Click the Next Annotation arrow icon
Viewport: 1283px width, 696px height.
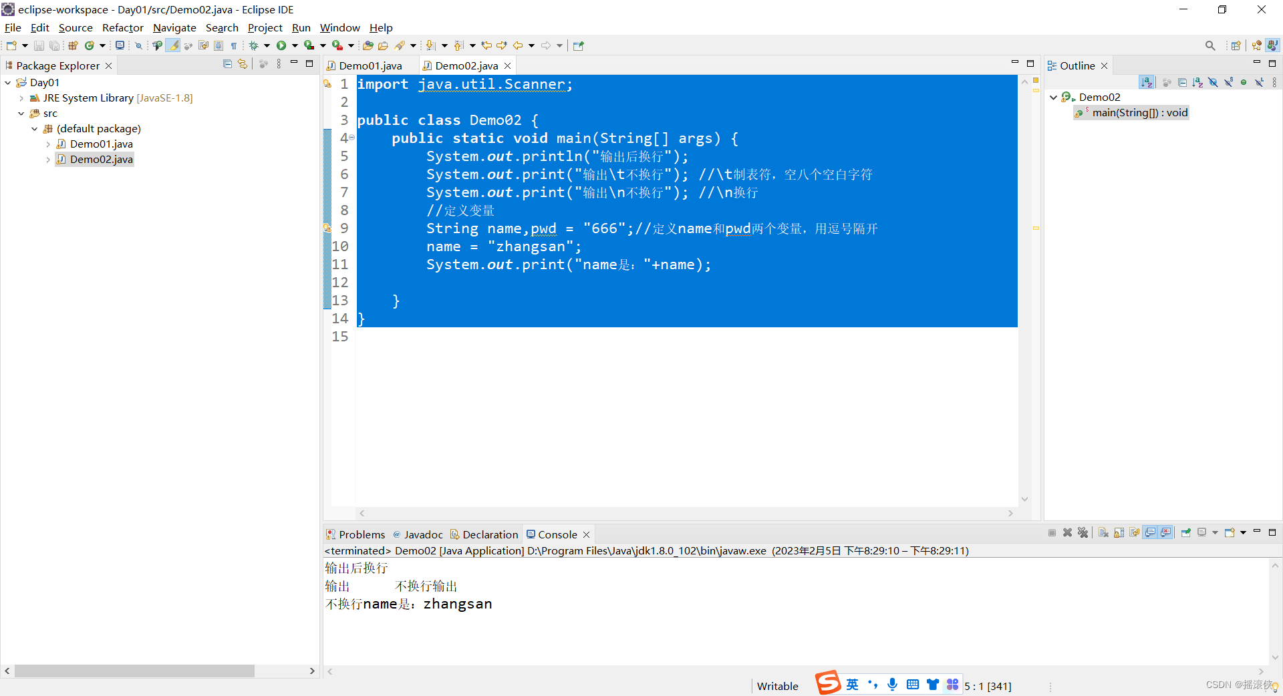tap(431, 45)
